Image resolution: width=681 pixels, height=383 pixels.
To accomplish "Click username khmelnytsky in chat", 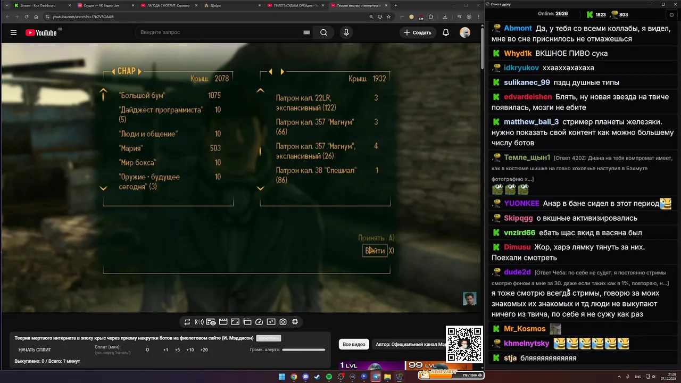I will pos(527,344).
